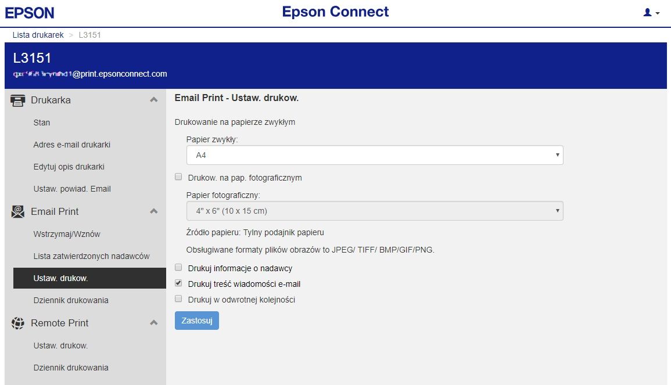Click the Obsługiwane formaty plików text
671x385 pixels.
(310, 250)
